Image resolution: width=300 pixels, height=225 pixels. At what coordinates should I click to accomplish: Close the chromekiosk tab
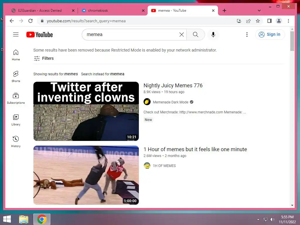143,11
